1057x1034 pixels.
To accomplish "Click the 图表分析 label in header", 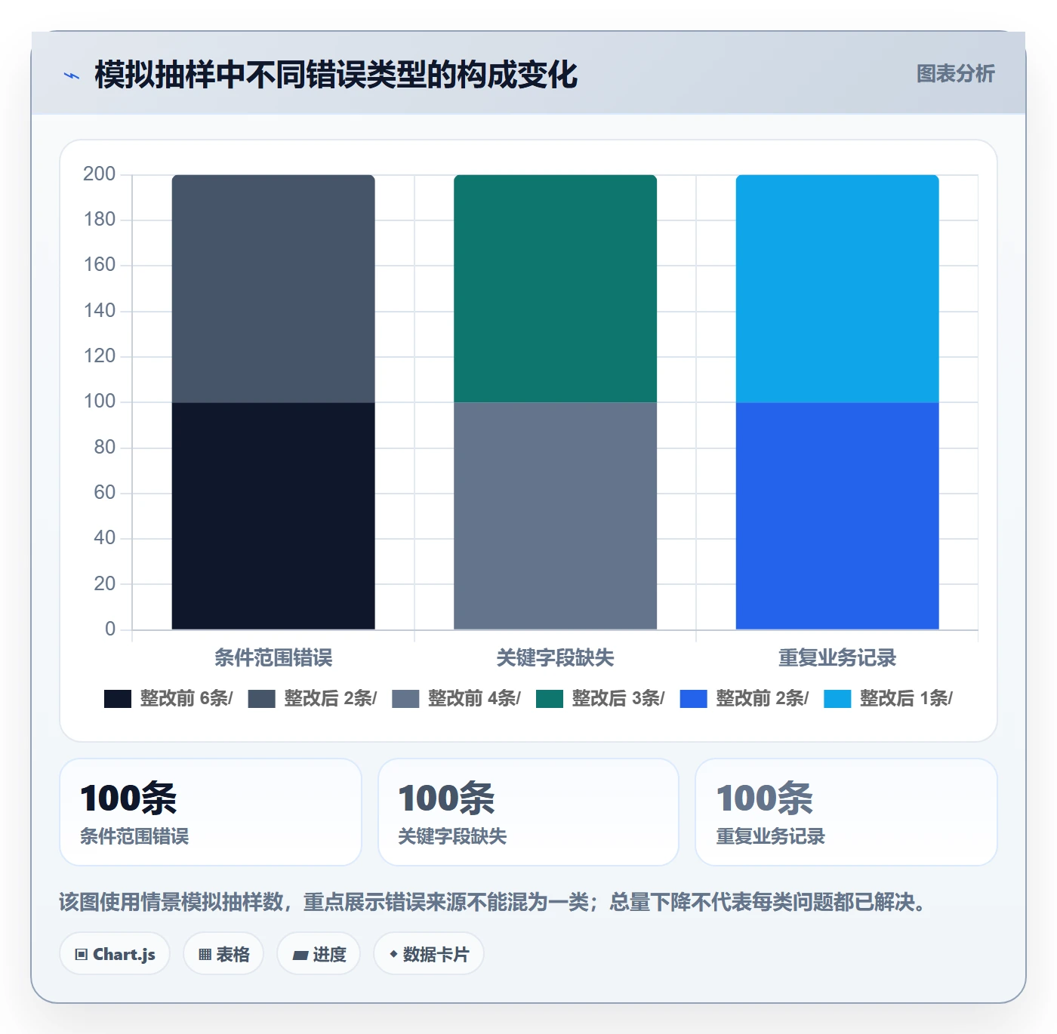I will pyautogui.click(x=955, y=74).
